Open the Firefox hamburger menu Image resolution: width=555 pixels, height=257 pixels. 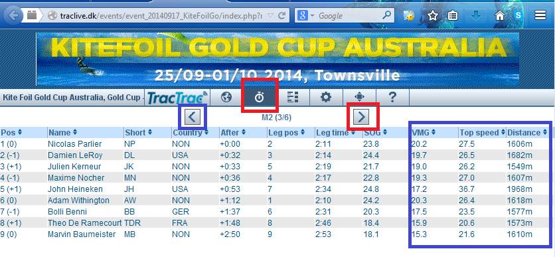tap(540, 15)
